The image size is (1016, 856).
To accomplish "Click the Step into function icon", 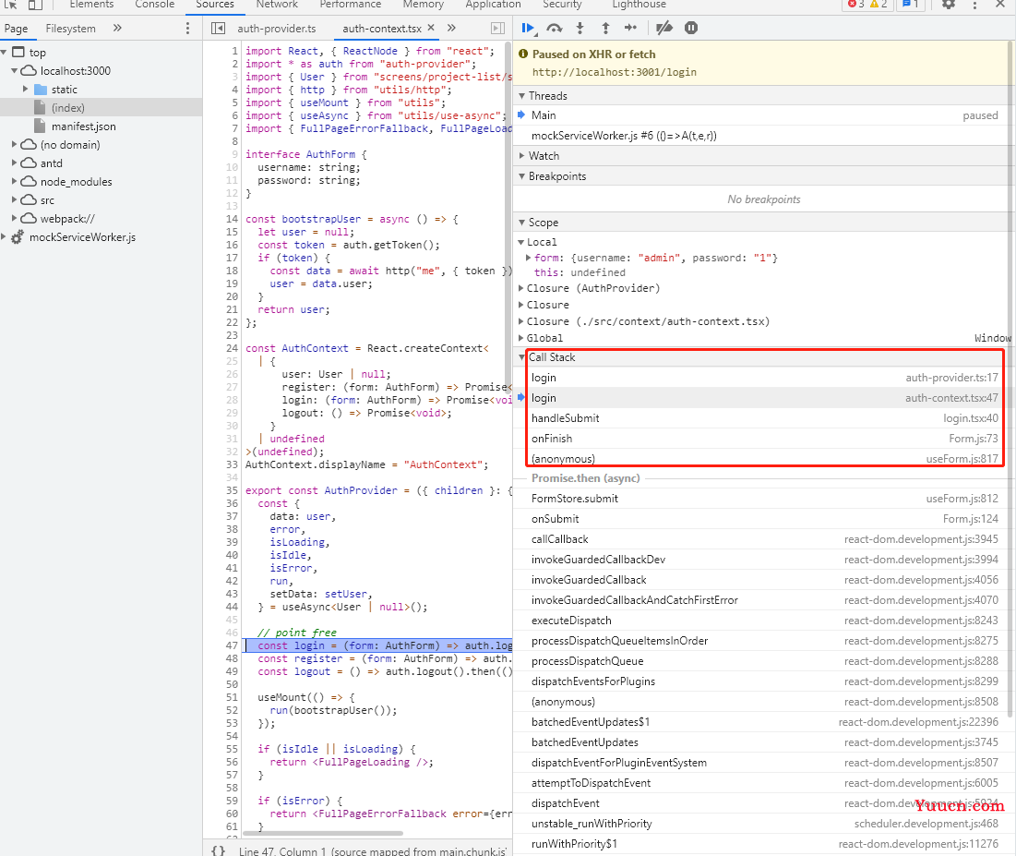I will [580, 28].
